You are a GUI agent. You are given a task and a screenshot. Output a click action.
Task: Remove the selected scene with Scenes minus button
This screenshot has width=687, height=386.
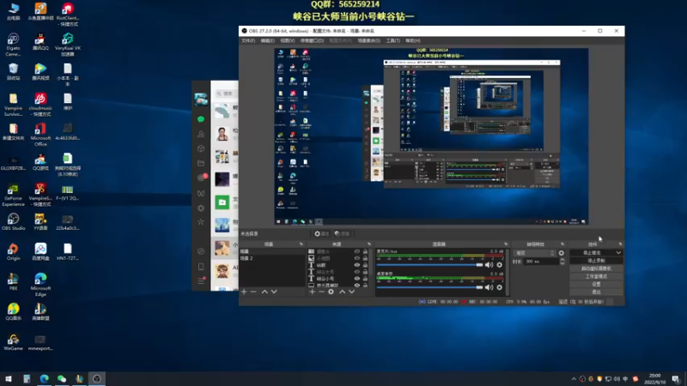pyautogui.click(x=253, y=292)
